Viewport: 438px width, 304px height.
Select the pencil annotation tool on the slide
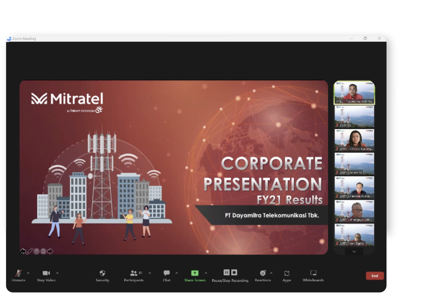tap(29, 251)
